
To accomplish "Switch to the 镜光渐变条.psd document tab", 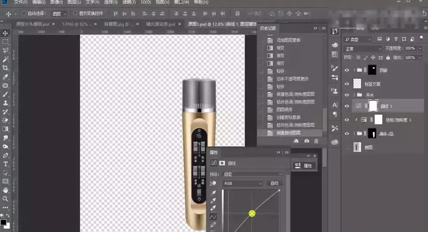I will point(160,24).
